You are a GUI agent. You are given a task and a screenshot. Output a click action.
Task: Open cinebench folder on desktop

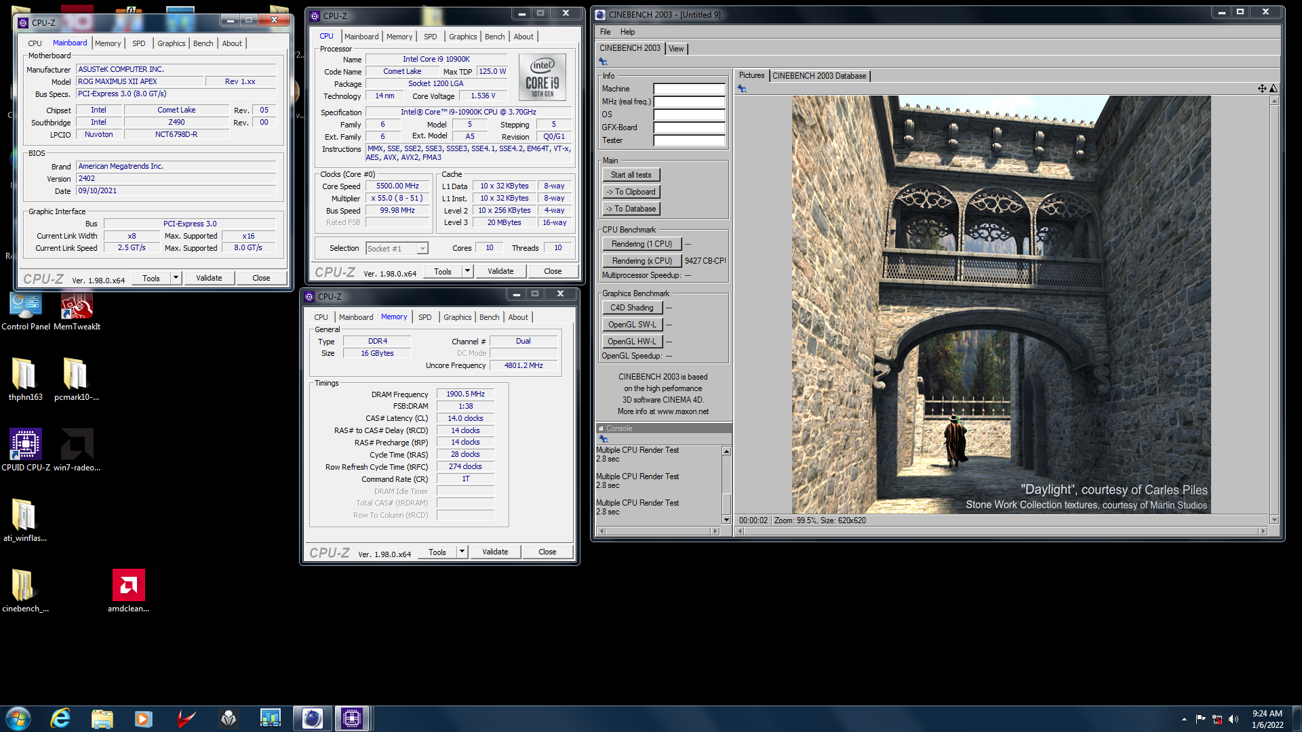pos(25,591)
